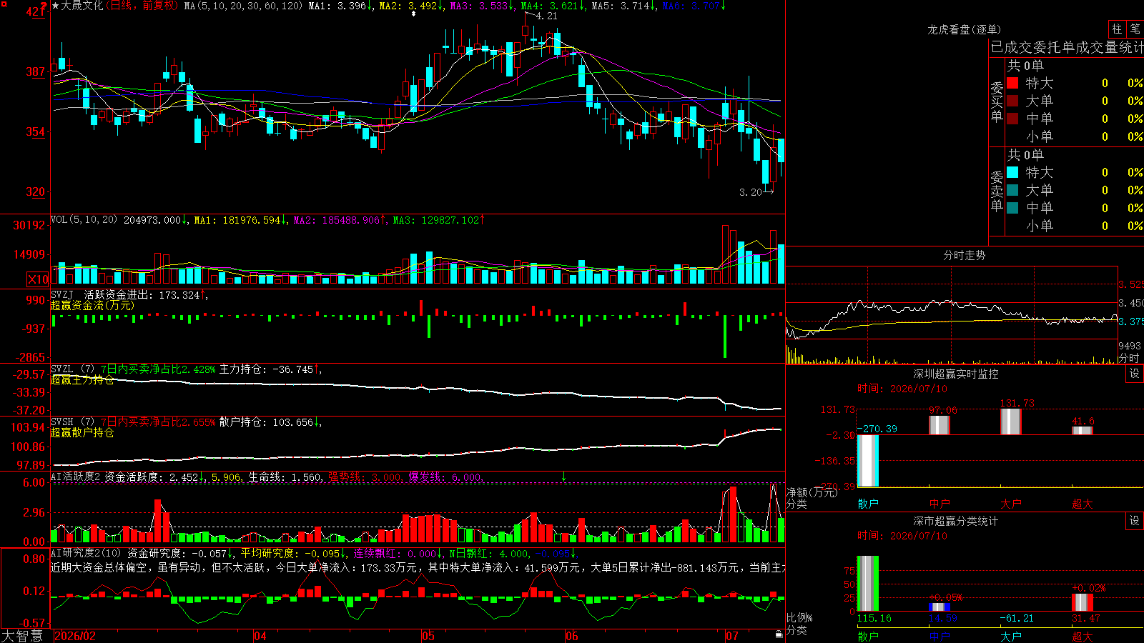This screenshot has height=643, width=1144.
Task: Click the red 特大 buy order color swatch
Action: [1012, 83]
